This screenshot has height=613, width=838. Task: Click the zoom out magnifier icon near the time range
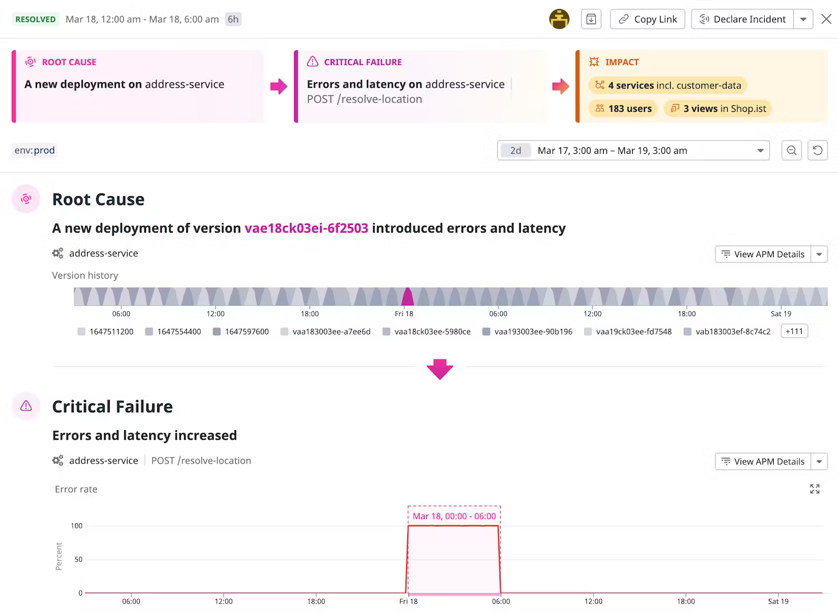791,150
